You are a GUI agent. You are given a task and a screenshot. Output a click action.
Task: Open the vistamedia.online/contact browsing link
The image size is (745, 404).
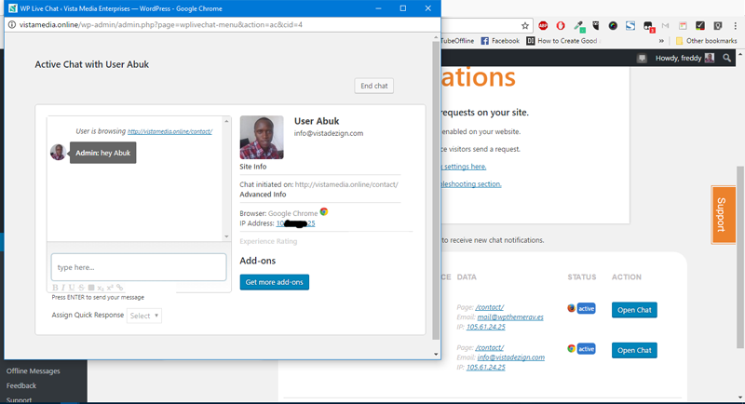point(169,131)
